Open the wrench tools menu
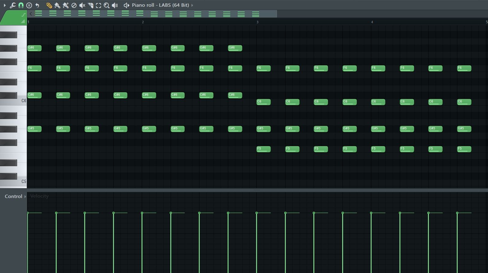 13,5
